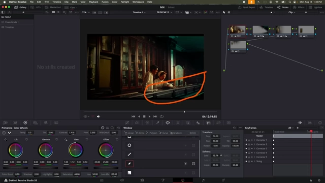Open the Color menu
Image resolution: width=325 pixels, height=183 pixels.
point(114,2)
